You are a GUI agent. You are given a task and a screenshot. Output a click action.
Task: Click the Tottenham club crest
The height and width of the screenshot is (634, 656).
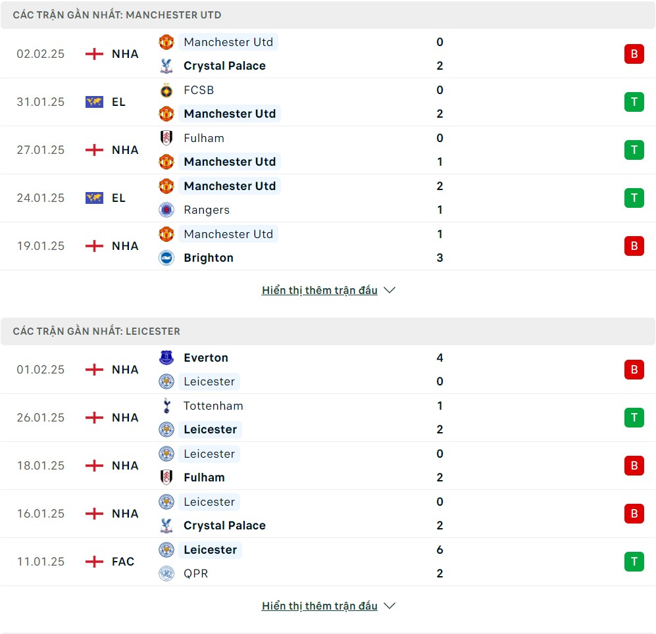click(166, 406)
